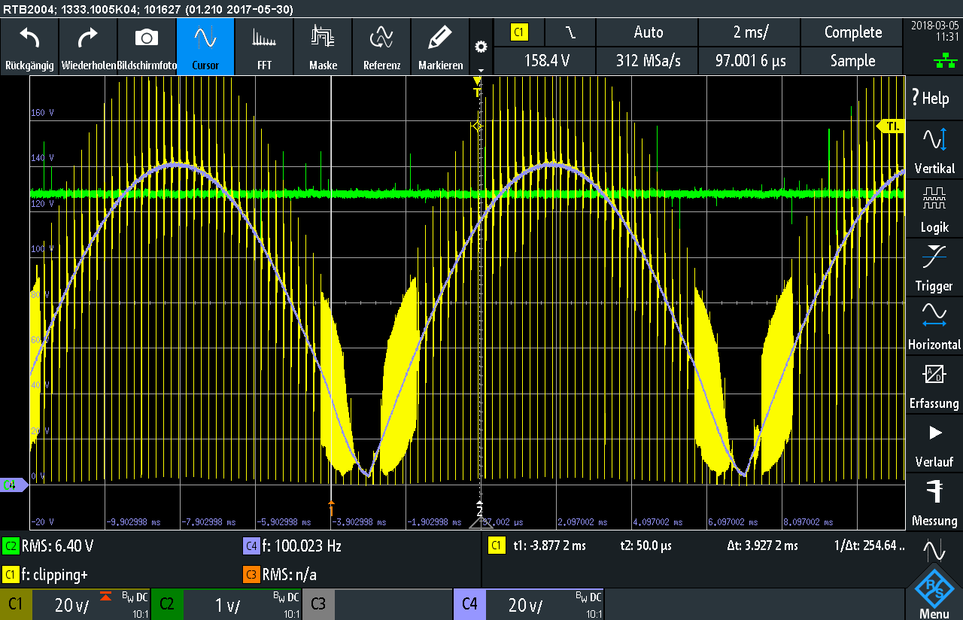
Task: Select the trigger position T marker
Action: pyautogui.click(x=476, y=87)
